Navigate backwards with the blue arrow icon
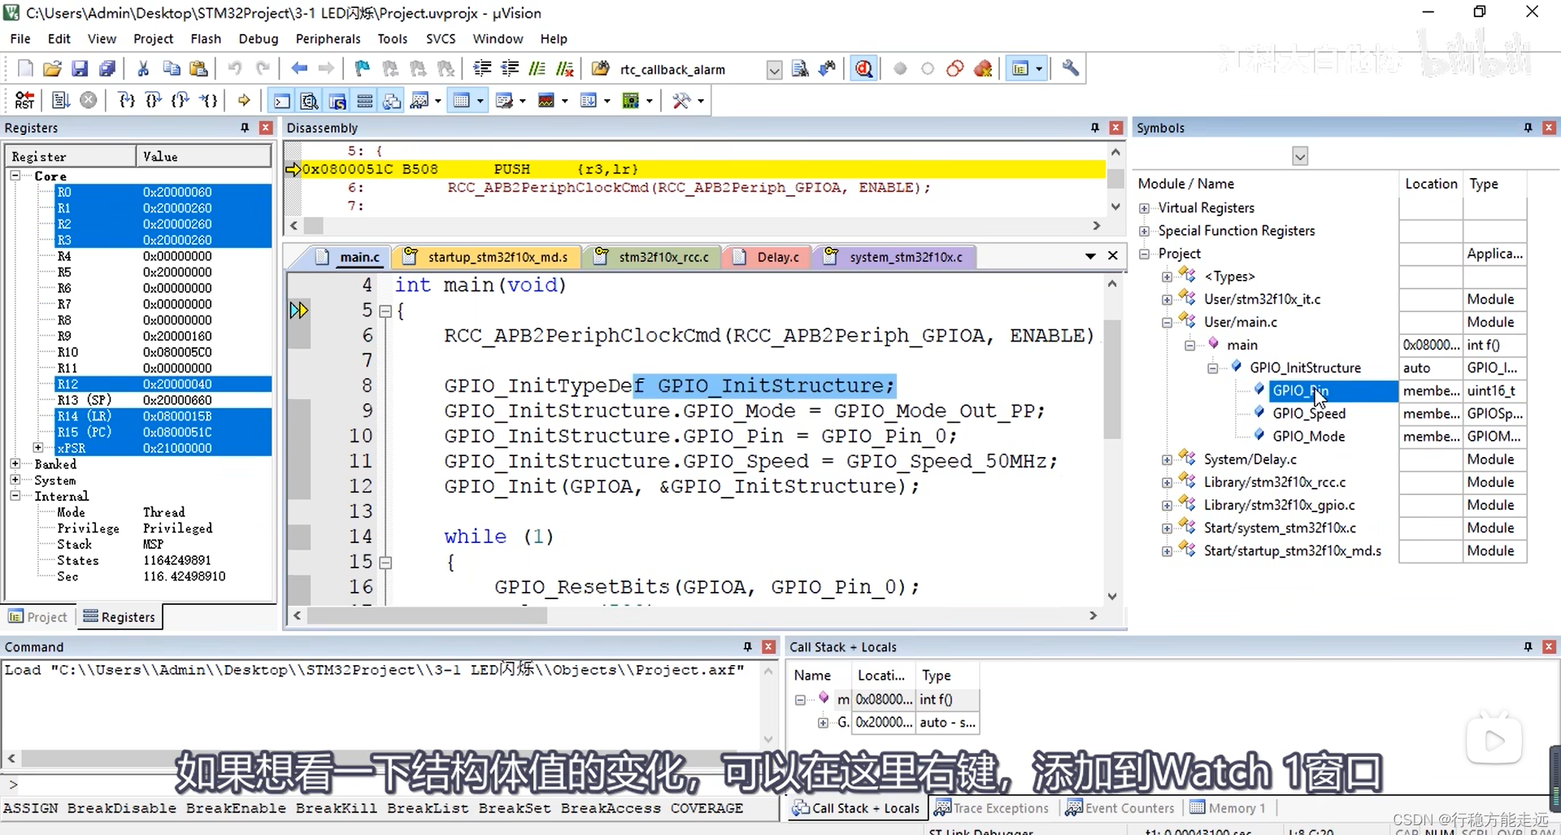The image size is (1561, 835). (299, 69)
